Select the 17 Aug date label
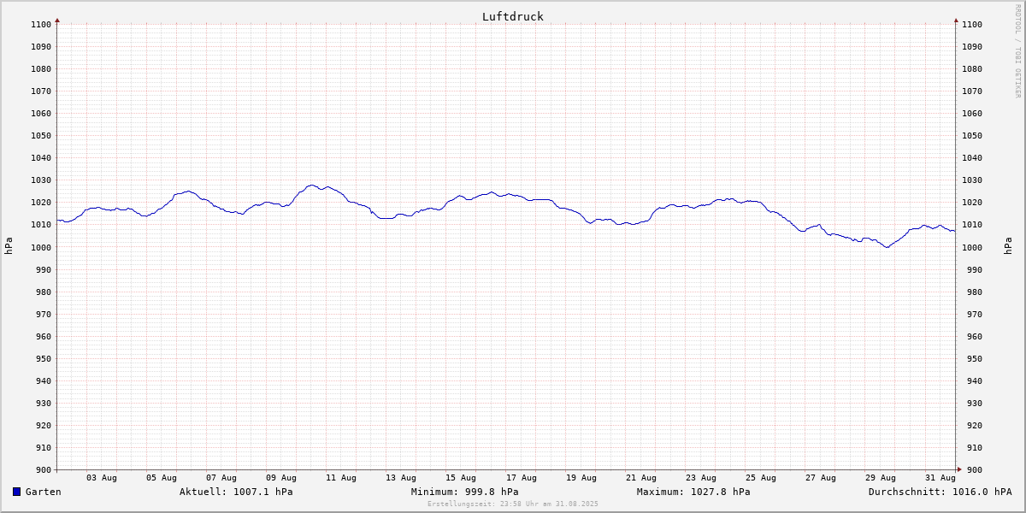This screenshot has height=513, width=1026. (521, 478)
